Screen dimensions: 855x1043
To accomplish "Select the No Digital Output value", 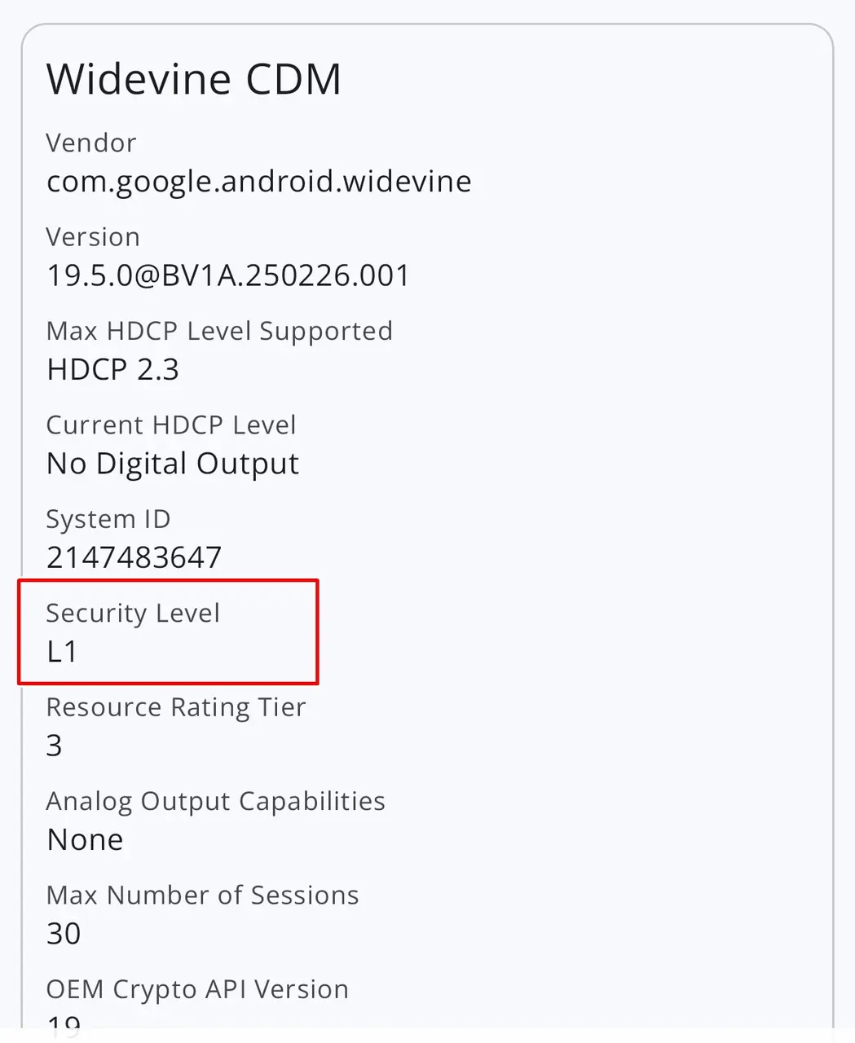I will [x=173, y=464].
